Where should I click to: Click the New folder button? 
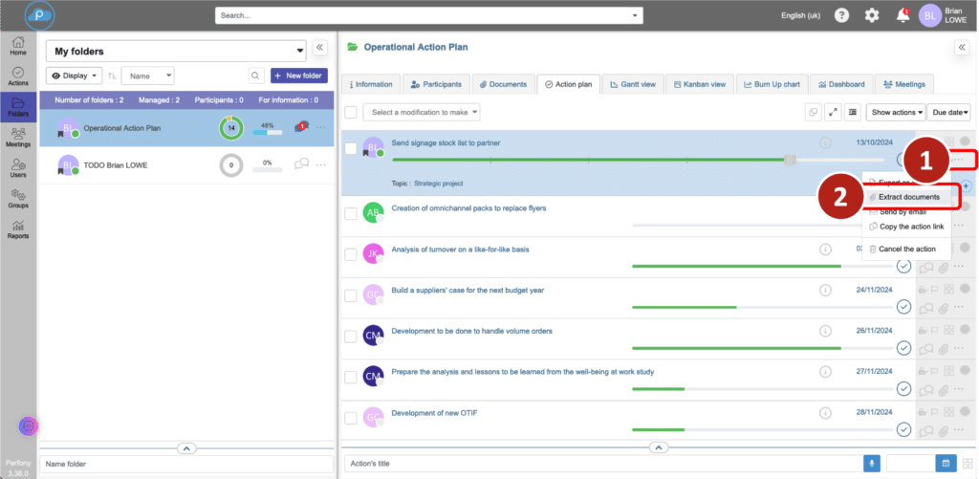click(298, 76)
